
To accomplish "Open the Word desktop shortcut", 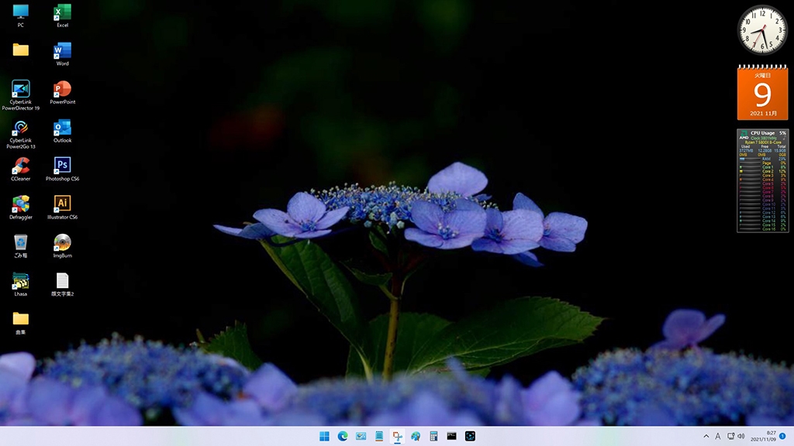I will [62, 54].
